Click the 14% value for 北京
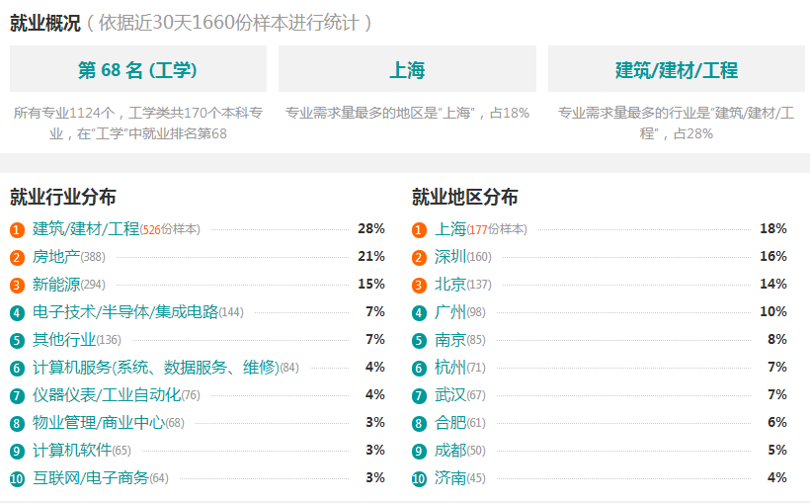Screen dimensions: 810x503 click(x=773, y=284)
